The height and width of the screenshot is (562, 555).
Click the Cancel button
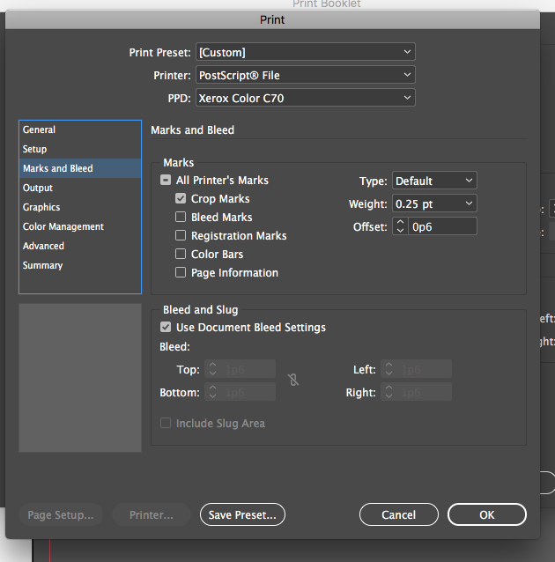pyautogui.click(x=399, y=514)
